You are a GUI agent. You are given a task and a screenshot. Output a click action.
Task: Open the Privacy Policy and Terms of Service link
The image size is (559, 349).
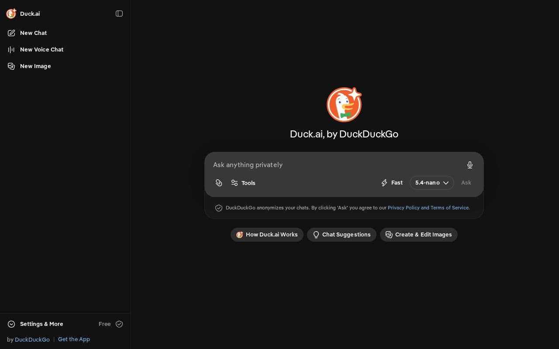tap(428, 208)
